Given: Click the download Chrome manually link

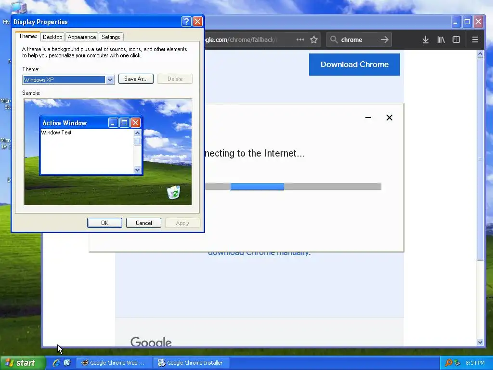Looking at the screenshot, I should [x=259, y=253].
